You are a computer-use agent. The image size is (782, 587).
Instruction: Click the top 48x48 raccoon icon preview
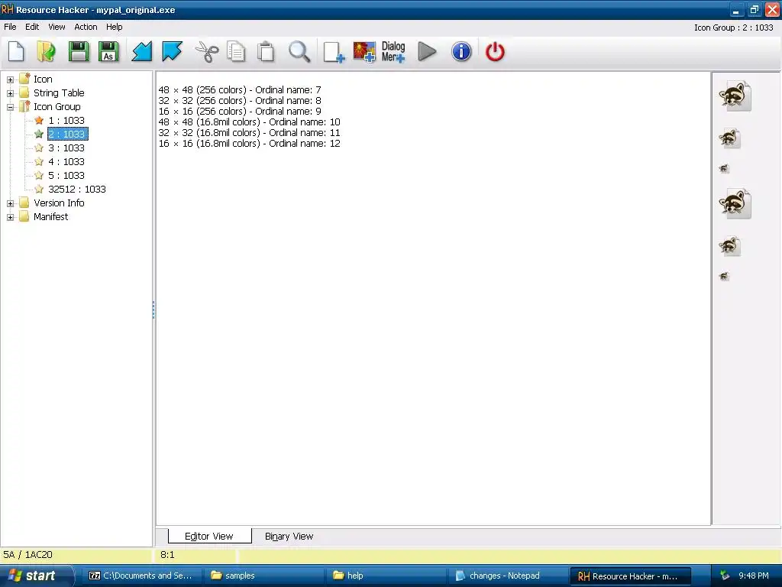click(735, 96)
